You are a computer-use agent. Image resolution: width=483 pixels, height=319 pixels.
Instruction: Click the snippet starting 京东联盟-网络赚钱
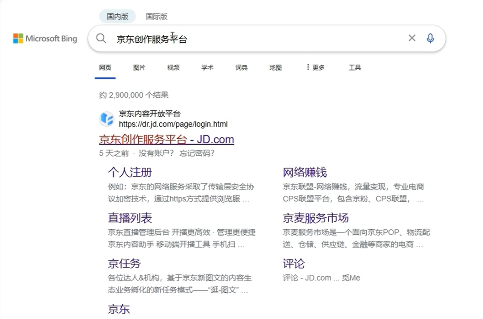point(353,193)
